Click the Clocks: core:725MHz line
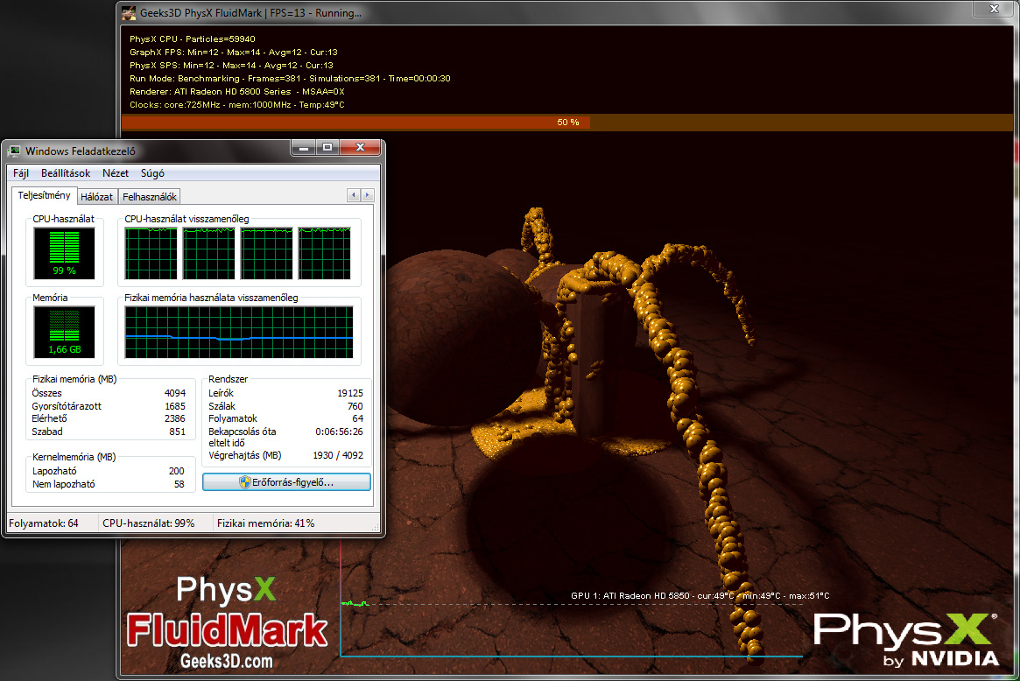 pyautogui.click(x=236, y=105)
